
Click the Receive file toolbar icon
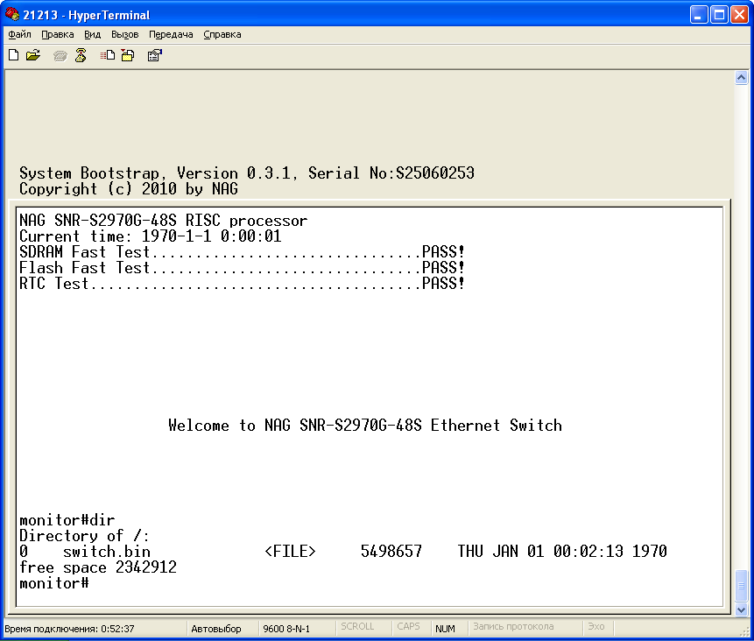(128, 56)
